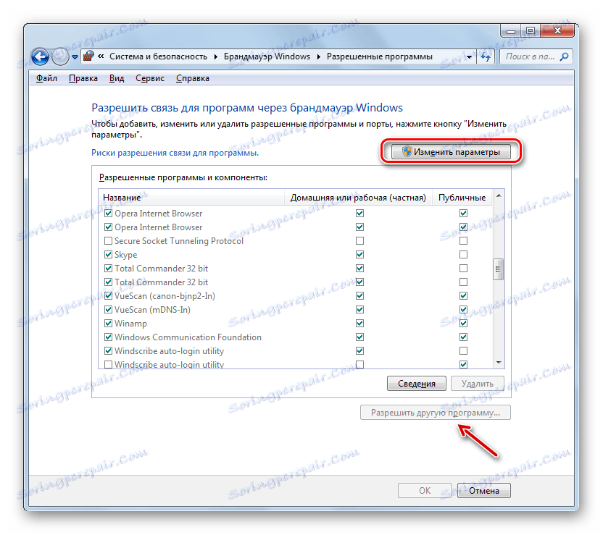Click the Отмена button
The width and height of the screenshot is (603, 535).
coord(484,490)
